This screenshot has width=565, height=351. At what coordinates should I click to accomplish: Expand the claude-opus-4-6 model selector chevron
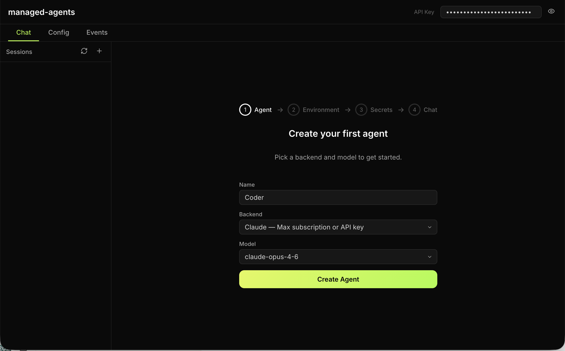(x=429, y=257)
